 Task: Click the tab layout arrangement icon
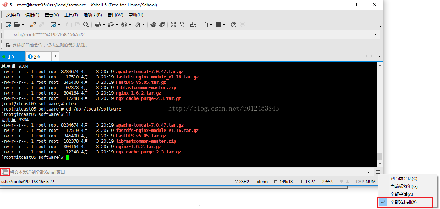click(x=218, y=25)
